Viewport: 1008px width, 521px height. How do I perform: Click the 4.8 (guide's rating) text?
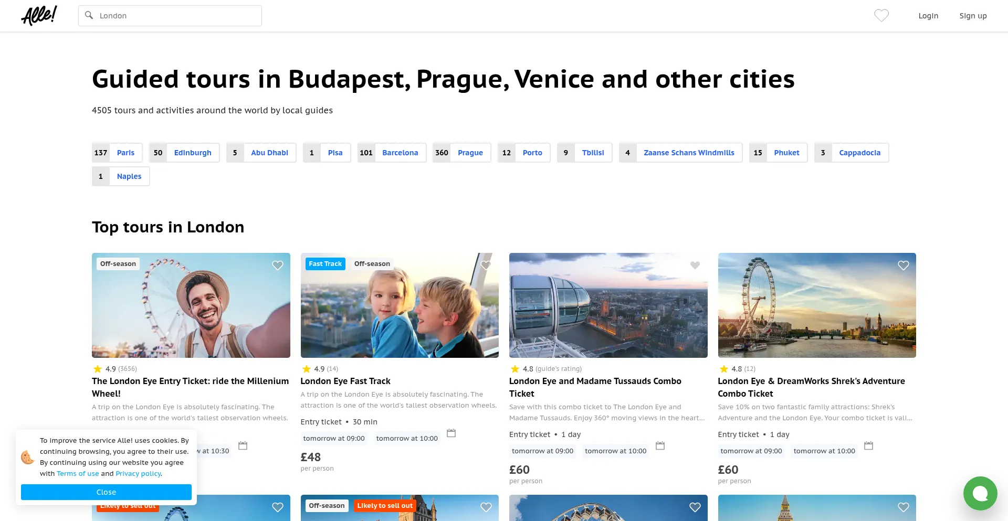[x=546, y=369]
